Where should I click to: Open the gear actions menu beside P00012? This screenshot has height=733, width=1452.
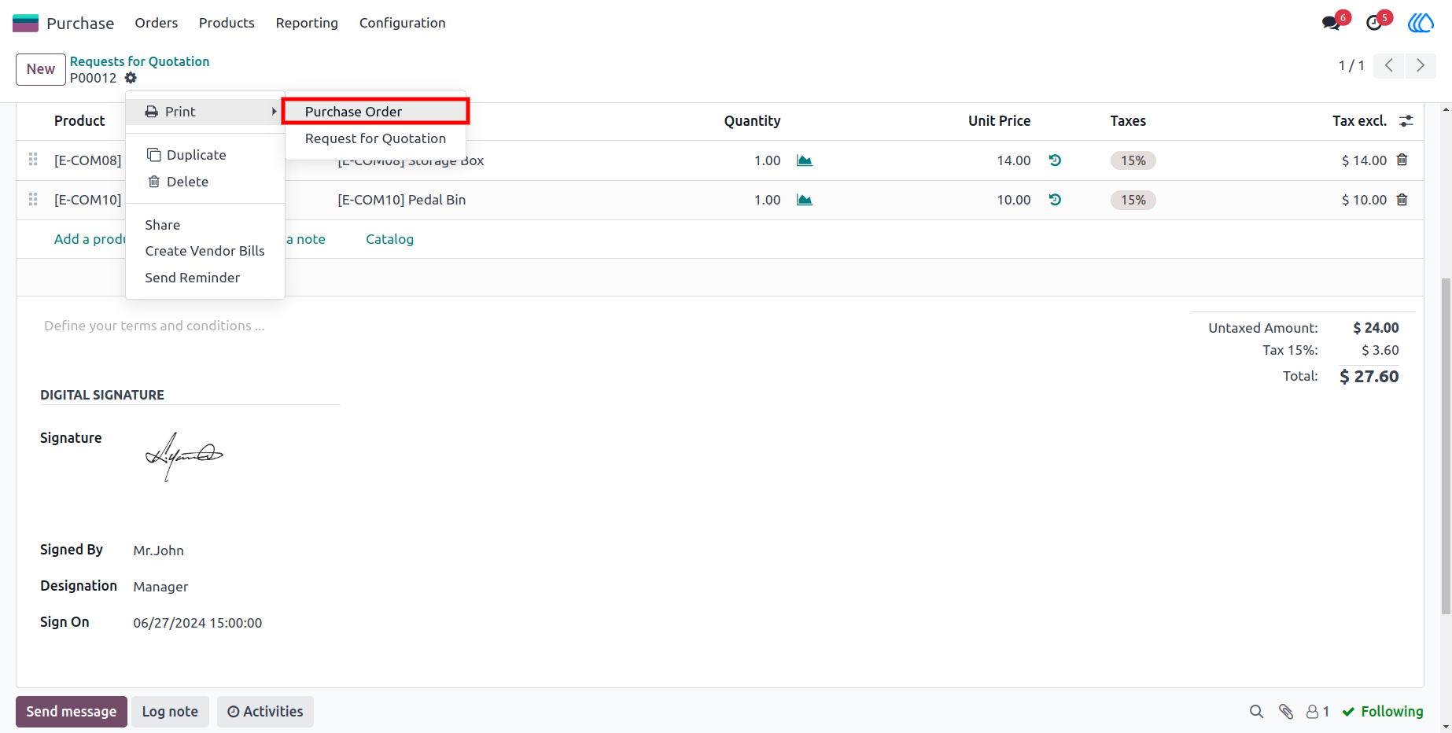pos(131,78)
